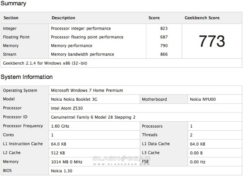243x176 pixels.
Task: Select the Nokia 1.30 BIOS value
Action: 62,171
